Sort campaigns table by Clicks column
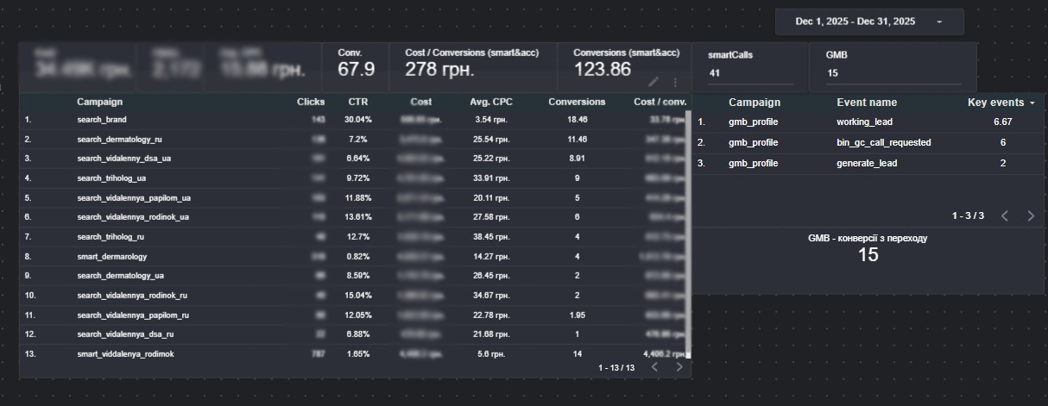The width and height of the screenshot is (1048, 406). pyautogui.click(x=311, y=102)
